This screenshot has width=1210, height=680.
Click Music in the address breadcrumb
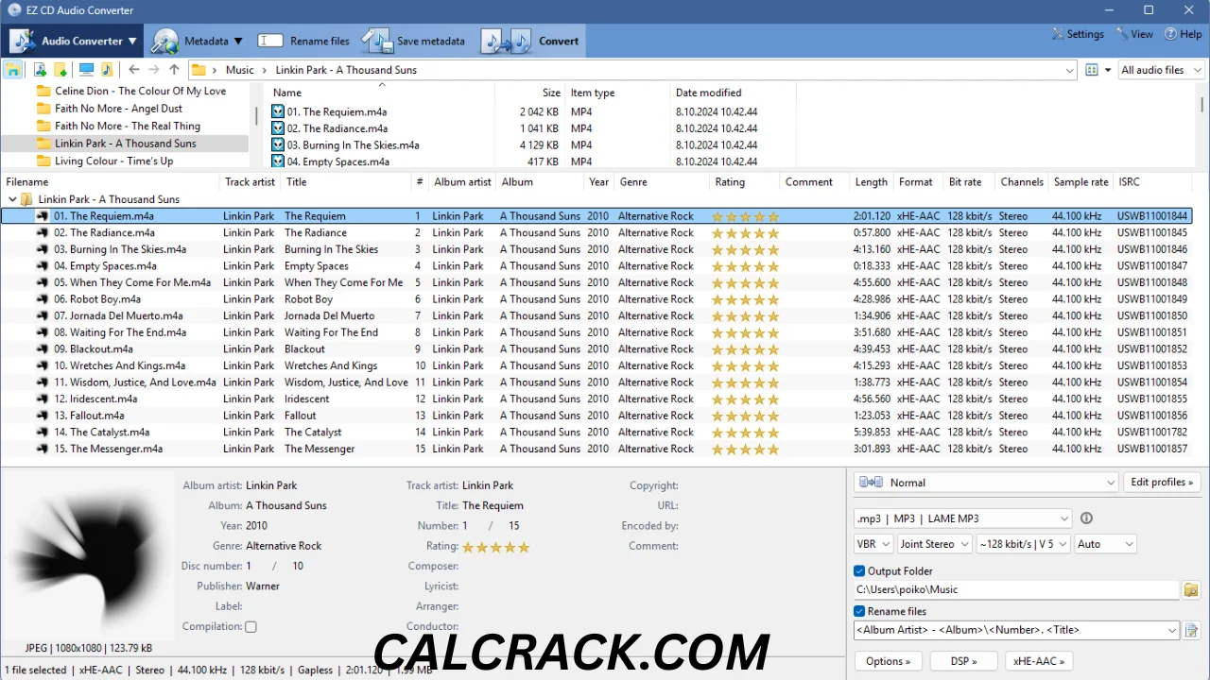click(x=240, y=70)
